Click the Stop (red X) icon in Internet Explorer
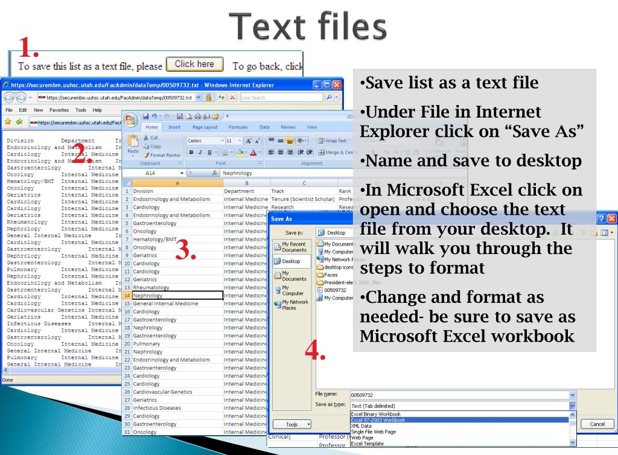618x455 pixels. click(x=232, y=97)
